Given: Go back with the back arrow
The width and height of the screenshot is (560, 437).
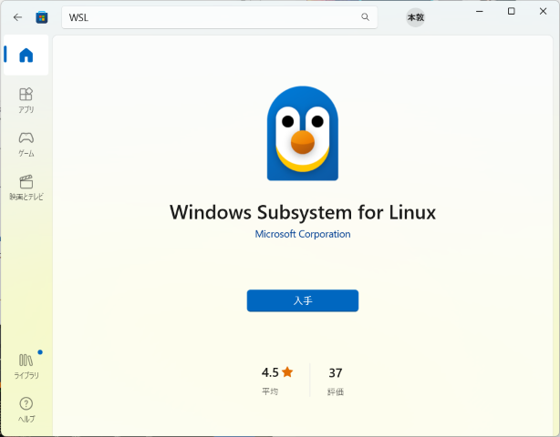Looking at the screenshot, I should (17, 17).
